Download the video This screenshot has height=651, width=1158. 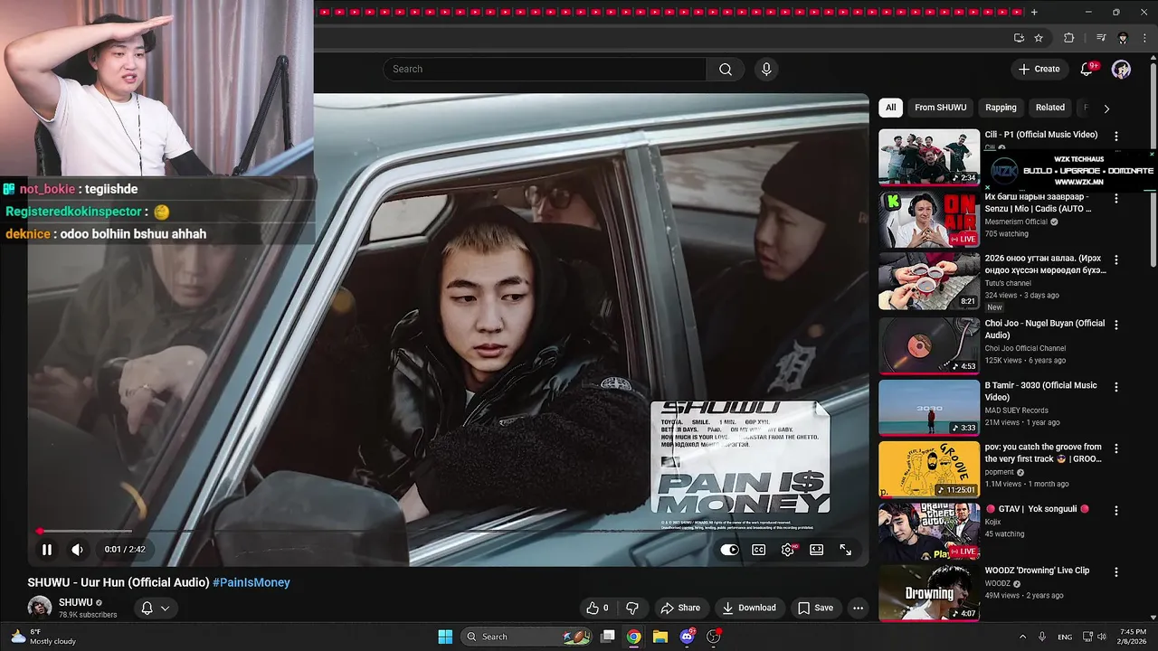point(749,608)
